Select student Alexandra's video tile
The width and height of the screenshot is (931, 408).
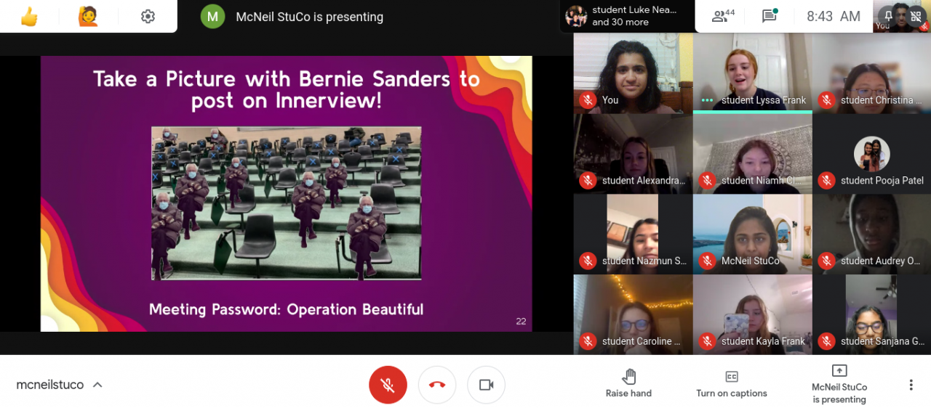point(633,153)
